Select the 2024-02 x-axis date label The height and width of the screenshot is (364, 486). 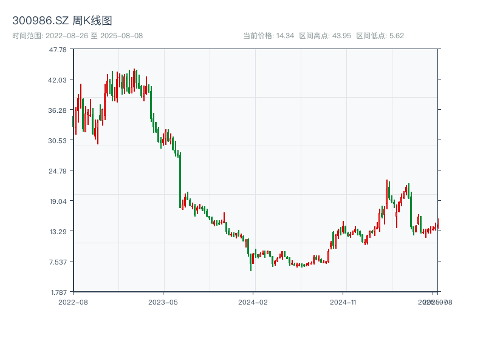point(253,302)
